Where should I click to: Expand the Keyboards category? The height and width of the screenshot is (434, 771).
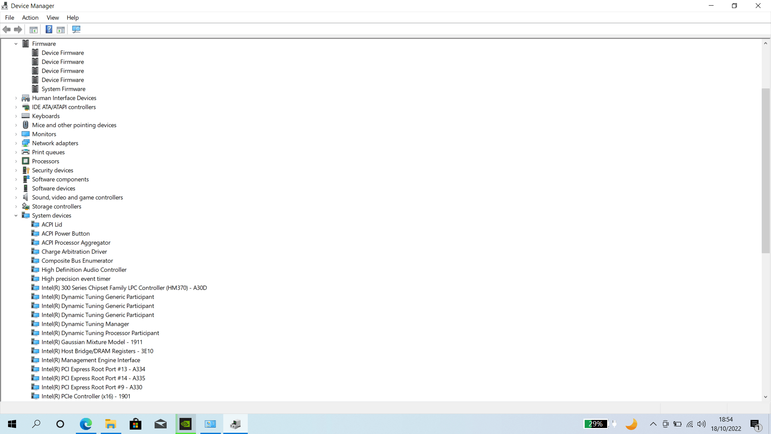(x=16, y=116)
